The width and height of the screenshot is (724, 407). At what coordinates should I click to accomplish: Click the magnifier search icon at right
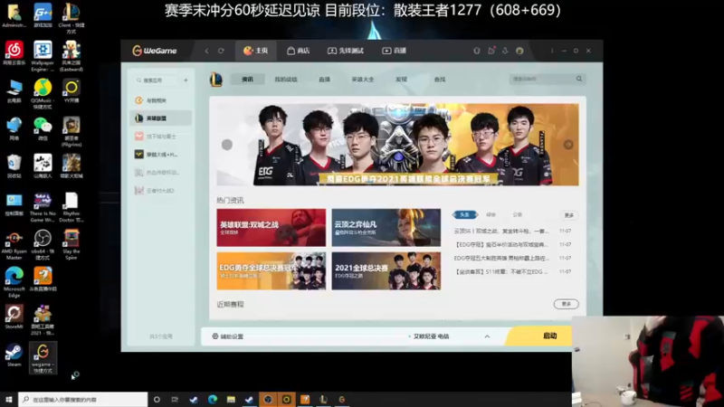click(x=579, y=79)
